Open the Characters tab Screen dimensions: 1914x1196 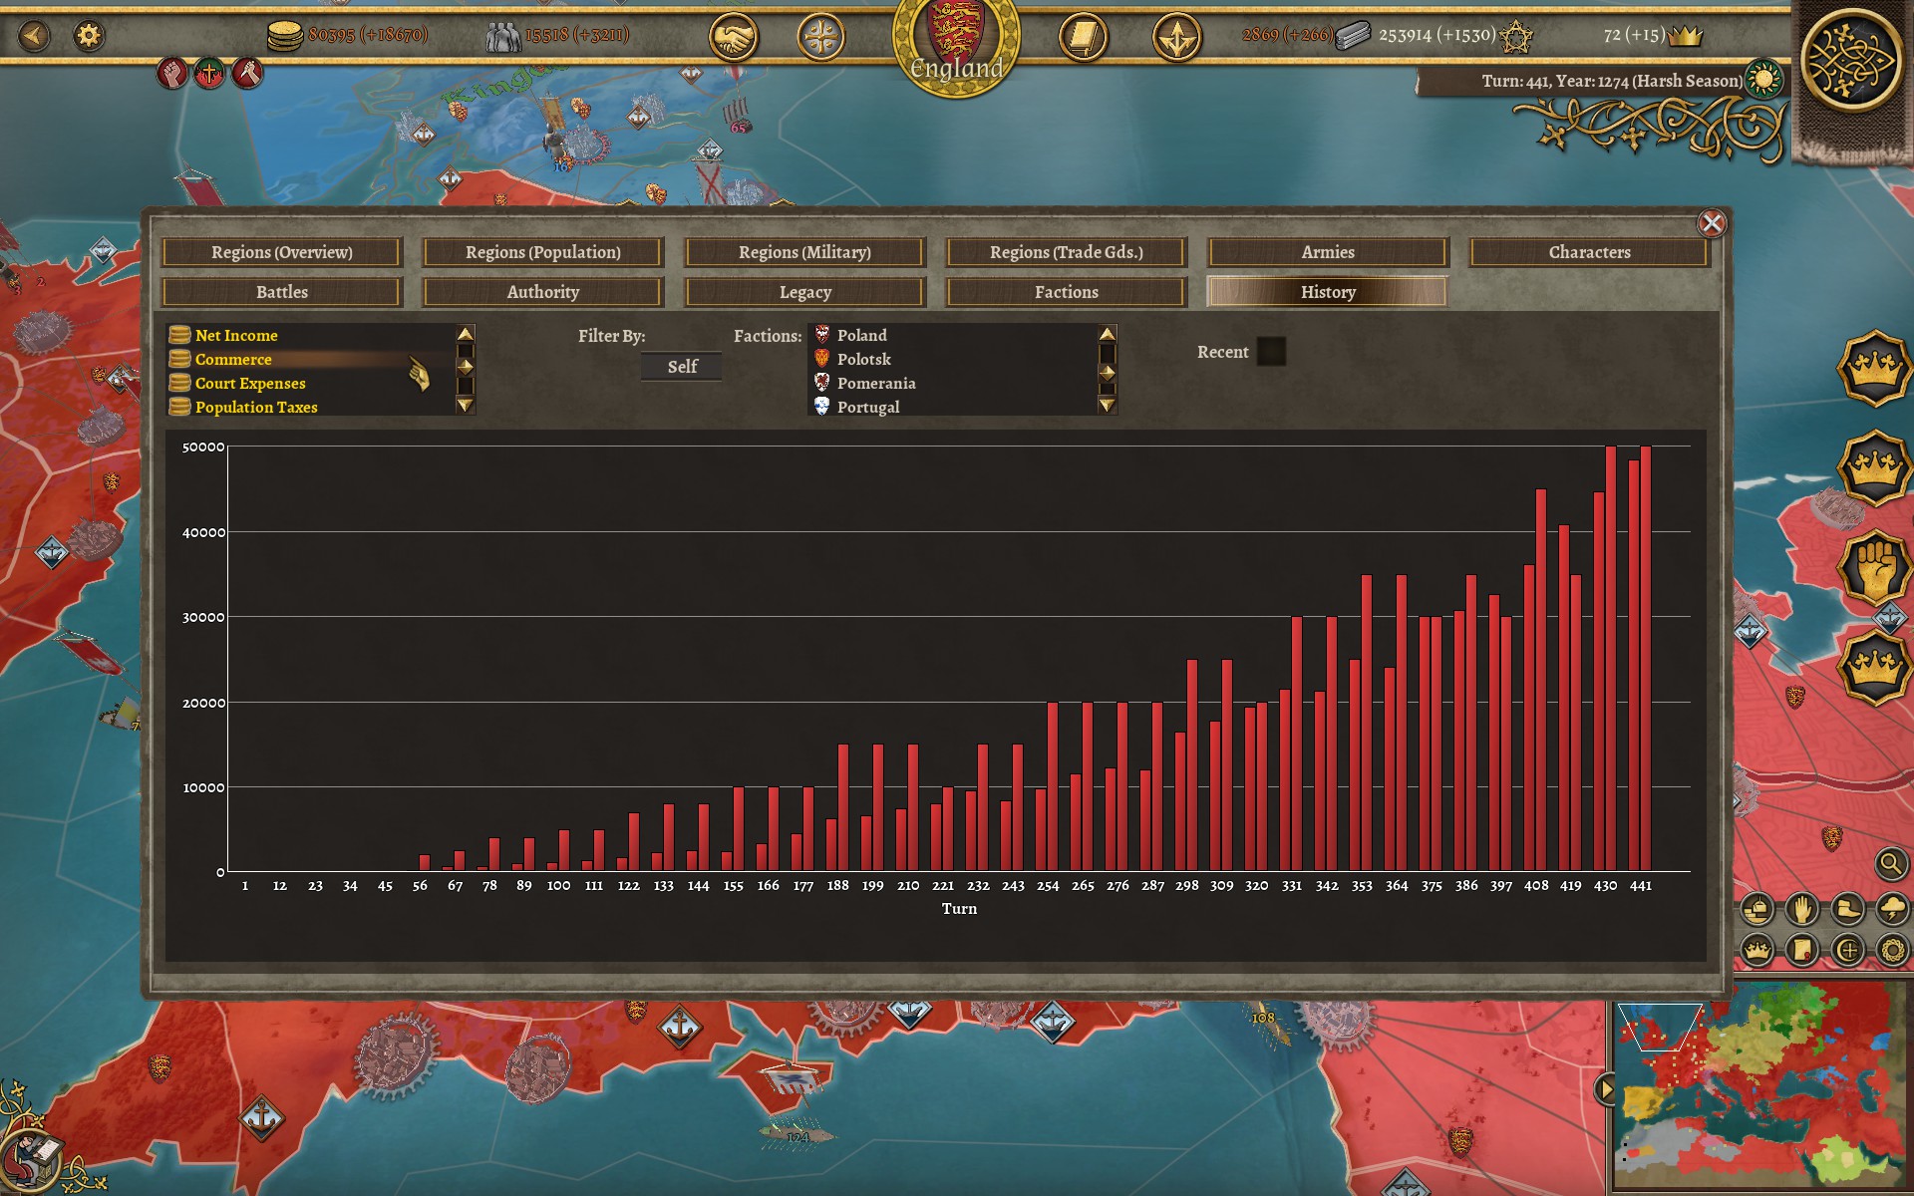click(1589, 252)
